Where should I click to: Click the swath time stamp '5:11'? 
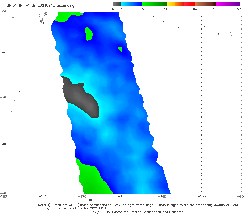92,200
